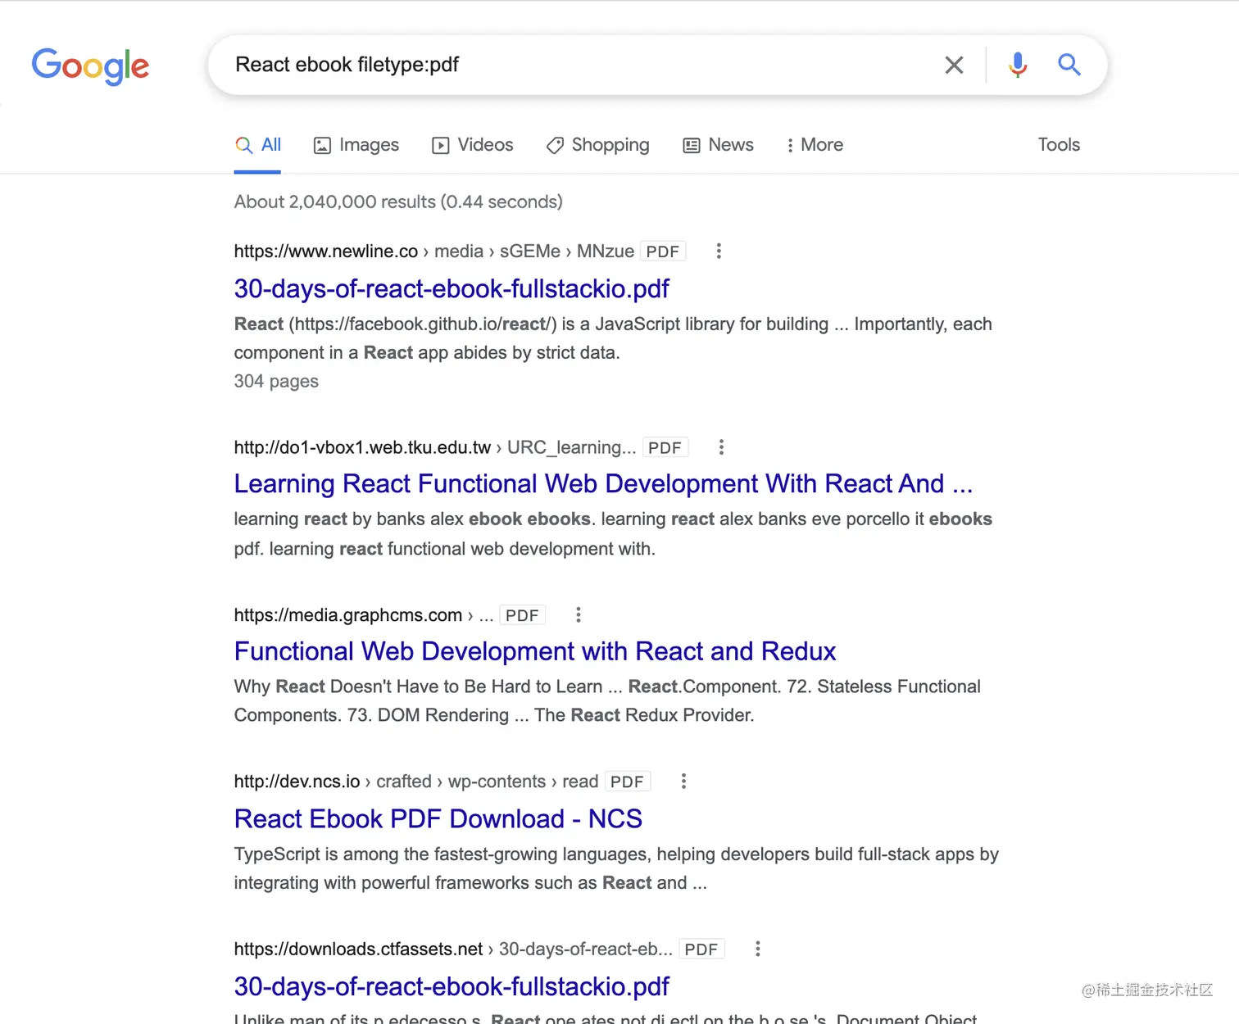Submit search with magnifying glass icon

tap(1069, 65)
